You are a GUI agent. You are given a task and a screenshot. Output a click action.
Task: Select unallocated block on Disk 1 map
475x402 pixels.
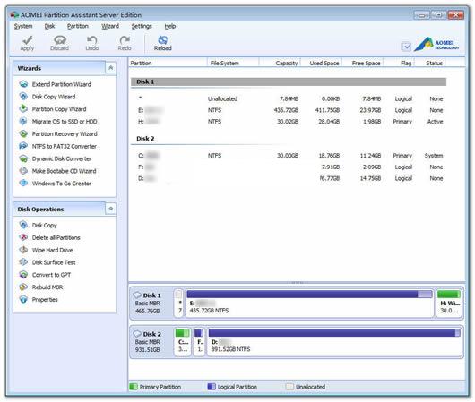(178, 303)
